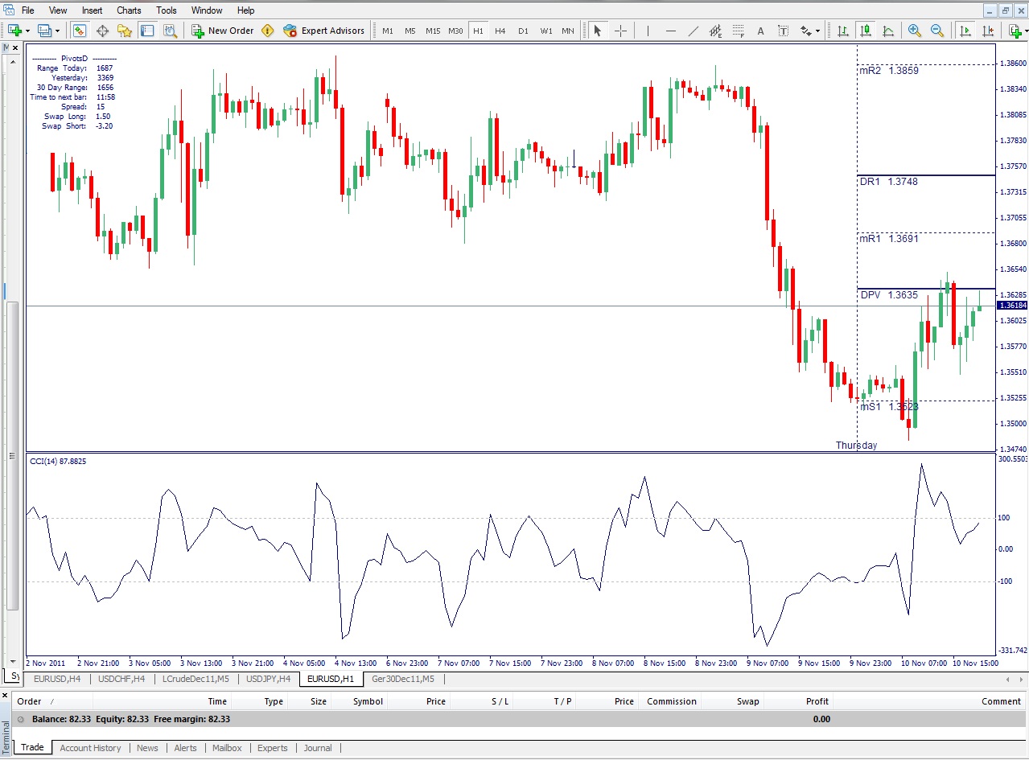Expand the new chart dropdown arrow
1029x760 pixels.
27,31
